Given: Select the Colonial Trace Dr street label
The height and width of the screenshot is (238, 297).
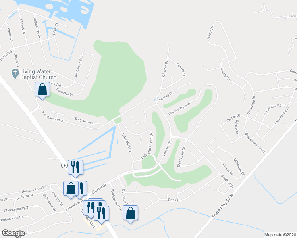Looking at the screenshot, I should (x=179, y=108).
